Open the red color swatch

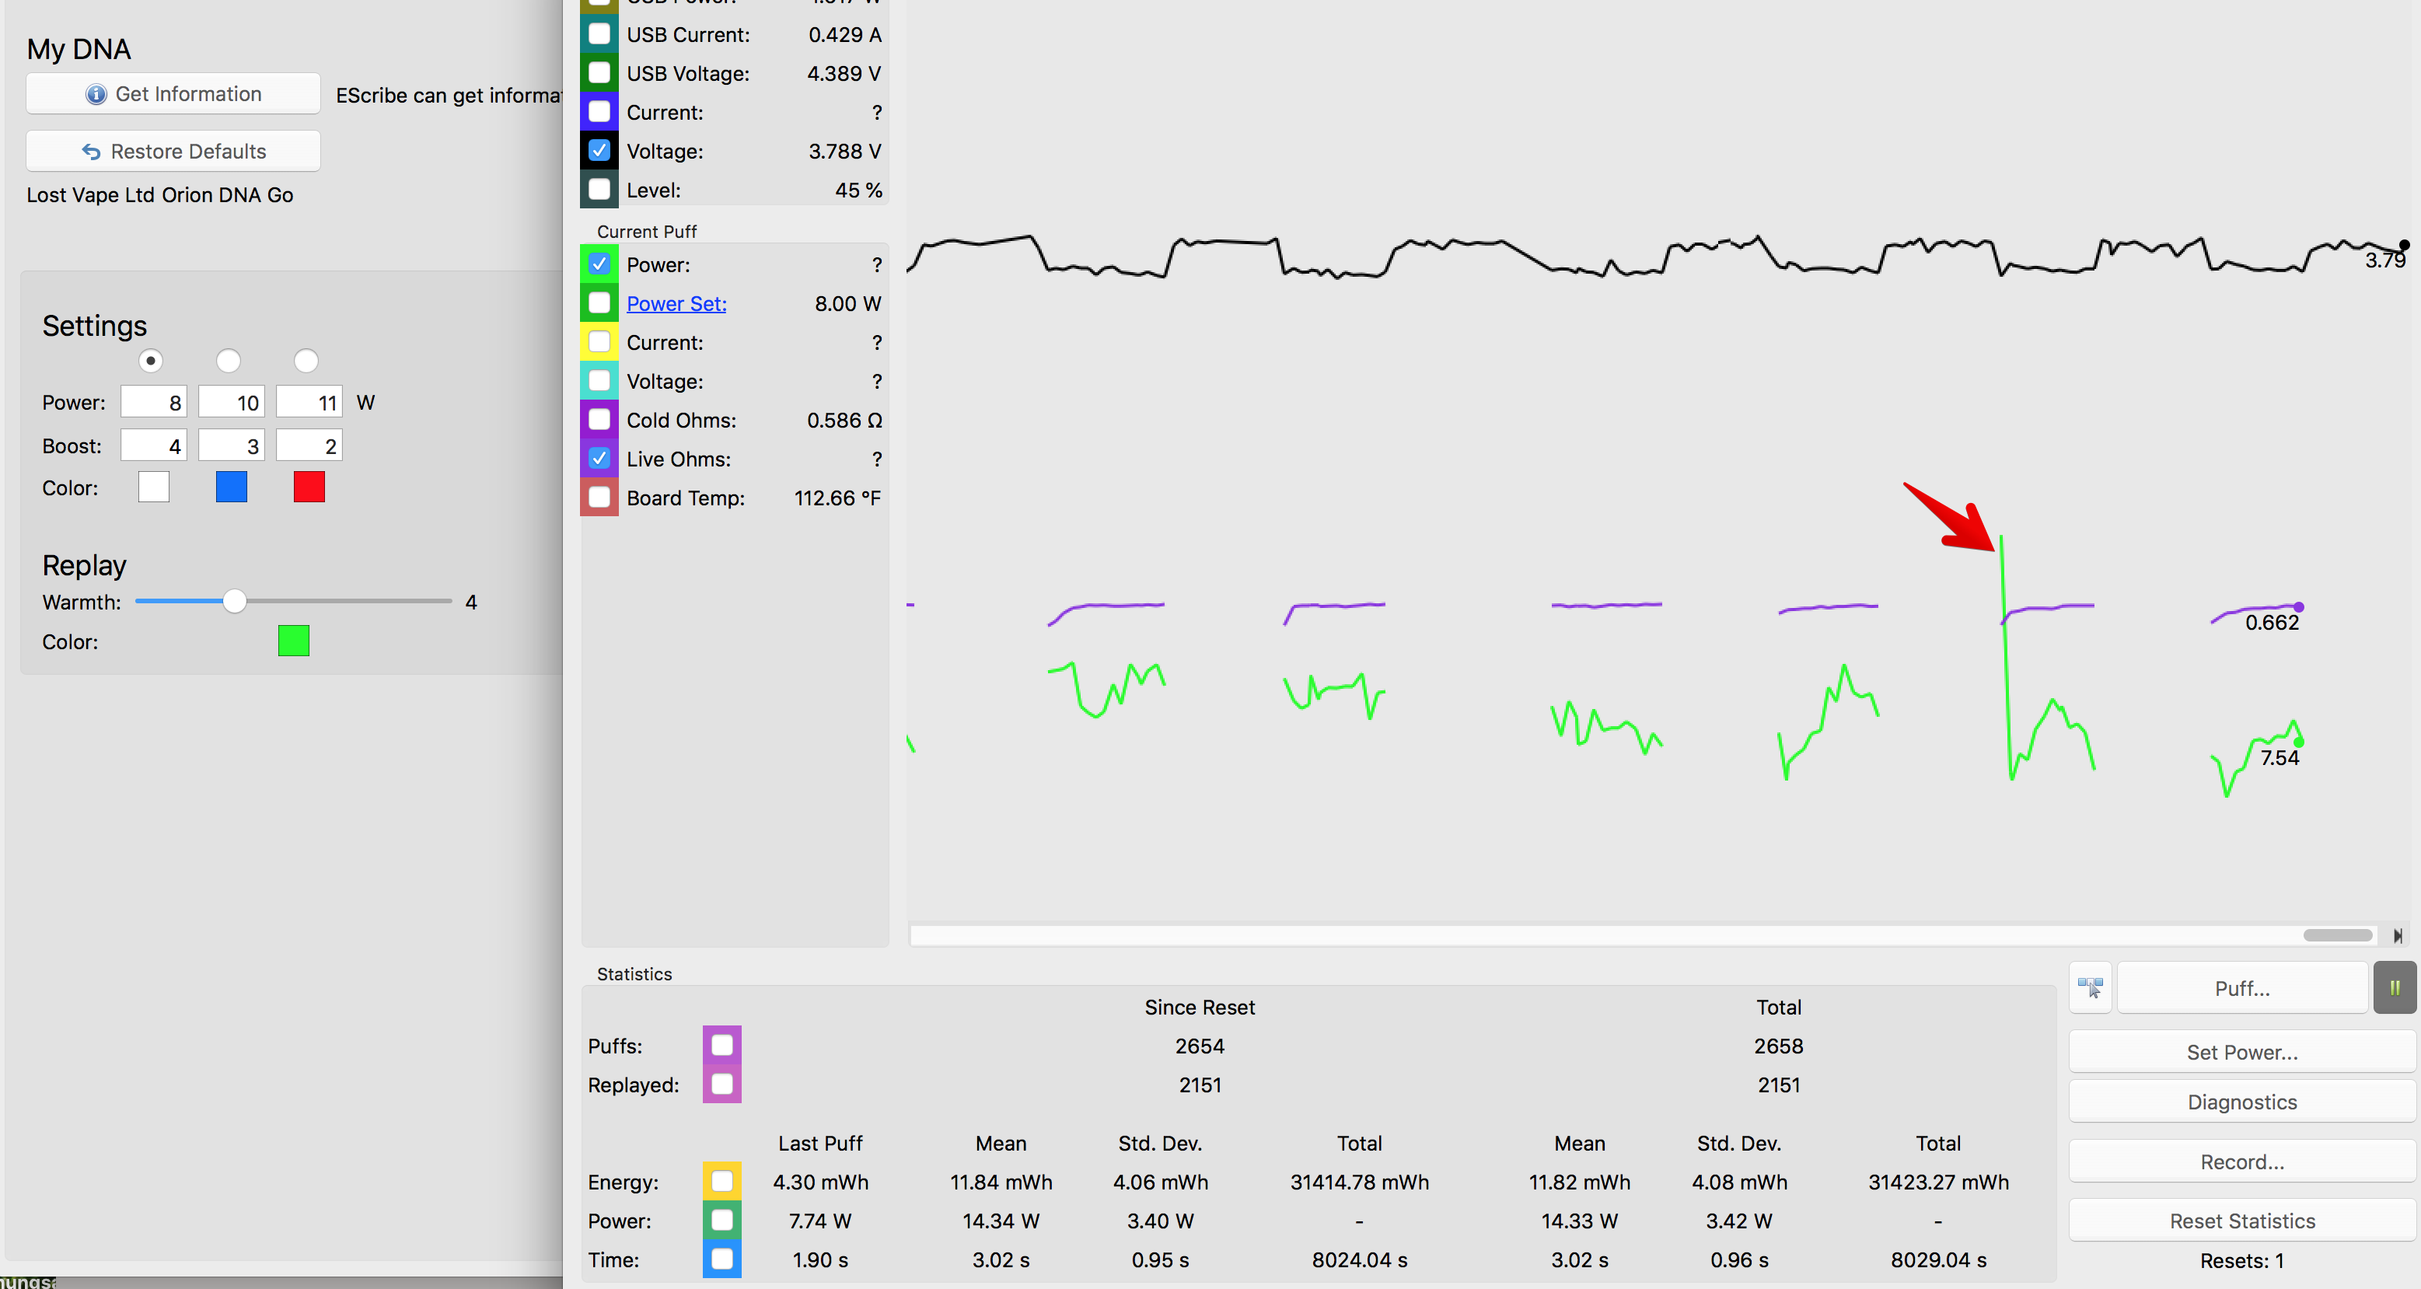pyautogui.click(x=309, y=487)
